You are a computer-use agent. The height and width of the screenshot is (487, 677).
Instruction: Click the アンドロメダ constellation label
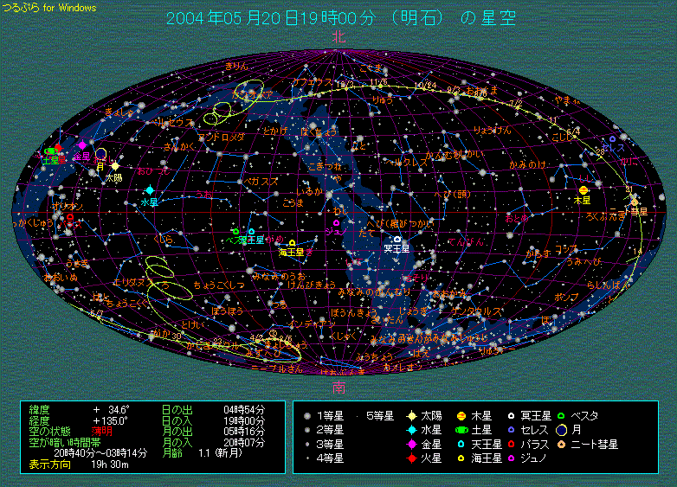tap(221, 138)
